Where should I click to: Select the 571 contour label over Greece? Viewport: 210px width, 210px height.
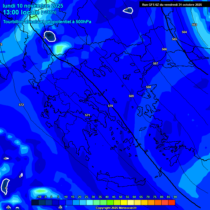point(87,115)
